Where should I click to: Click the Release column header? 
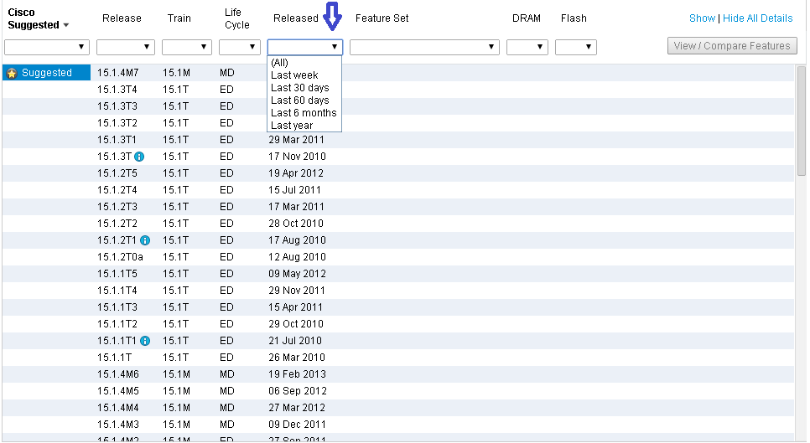122,18
